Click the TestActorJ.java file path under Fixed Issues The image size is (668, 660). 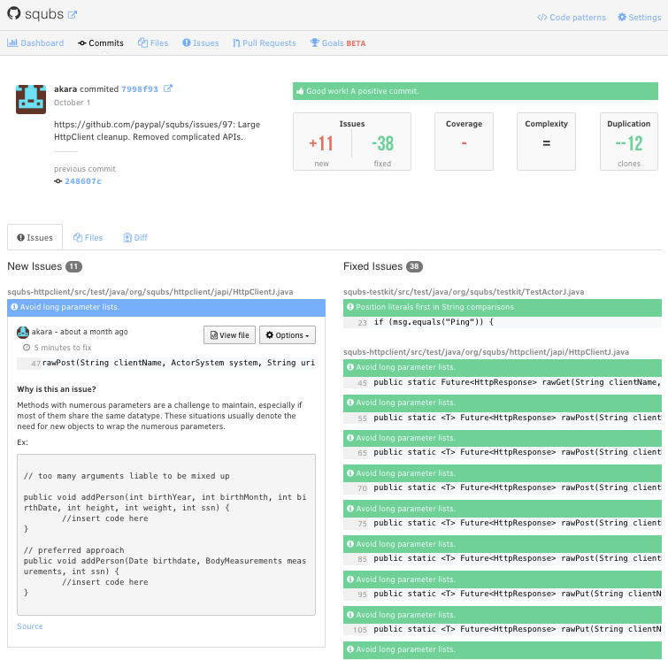(x=464, y=292)
